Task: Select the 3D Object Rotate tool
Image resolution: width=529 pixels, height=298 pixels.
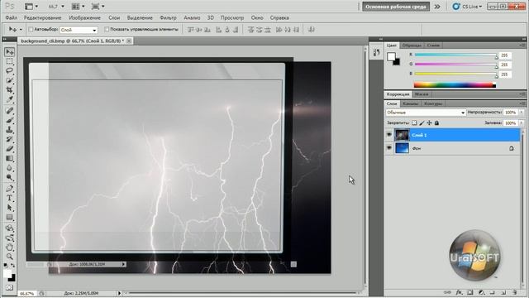Action: pos(9,228)
